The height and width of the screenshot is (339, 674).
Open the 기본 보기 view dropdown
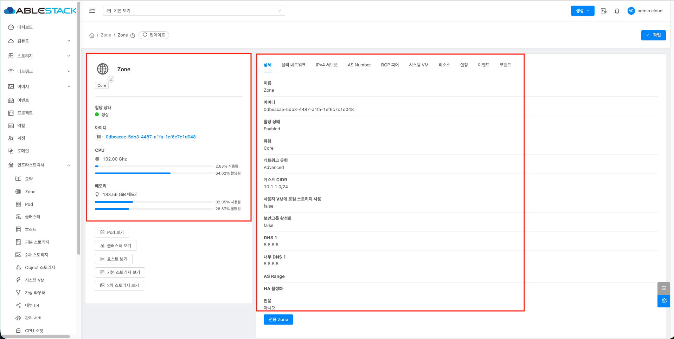coord(194,11)
